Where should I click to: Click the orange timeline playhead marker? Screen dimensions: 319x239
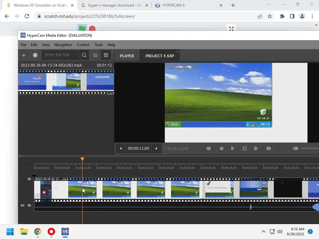coord(82,159)
